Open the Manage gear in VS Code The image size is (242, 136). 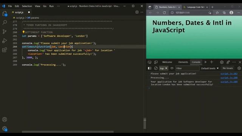pyautogui.click(x=5, y=128)
